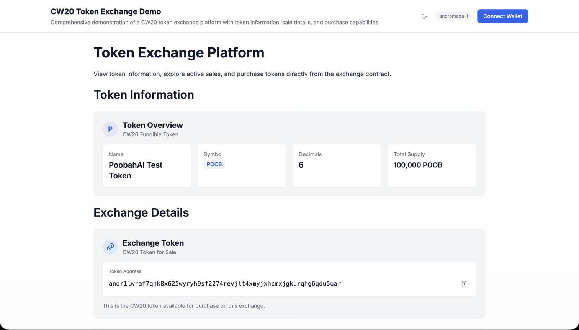Select the Token Information heading
This screenshot has width=579, height=330.
pos(144,95)
